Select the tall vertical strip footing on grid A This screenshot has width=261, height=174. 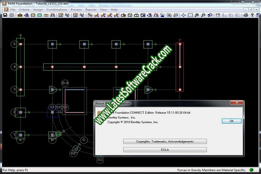pos(20,67)
